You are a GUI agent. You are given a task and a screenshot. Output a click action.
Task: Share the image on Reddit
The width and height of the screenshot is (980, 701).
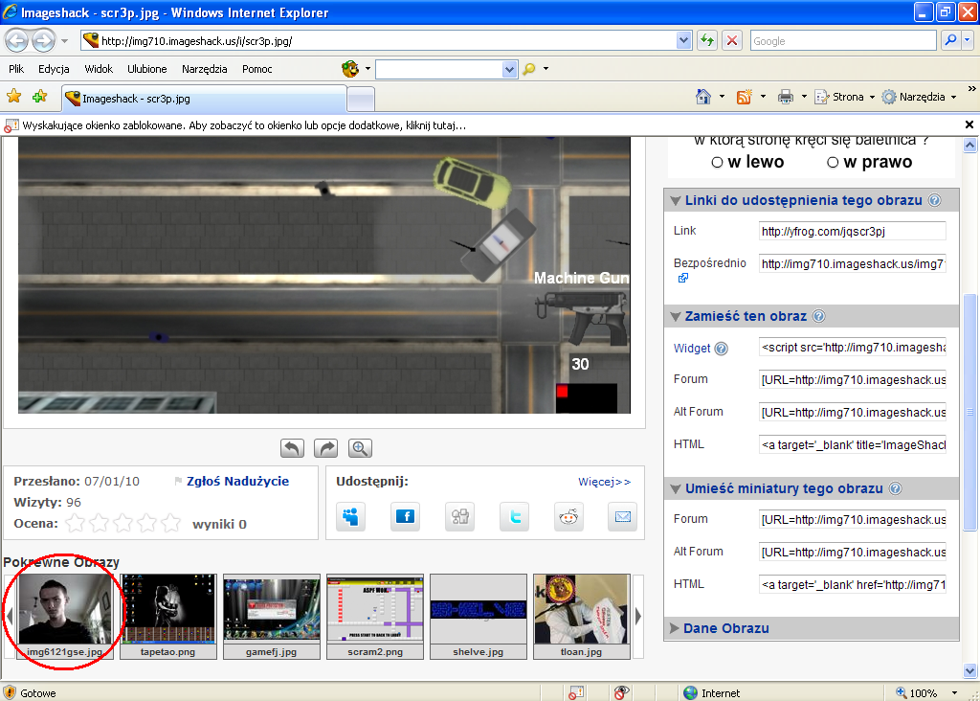pos(568,517)
